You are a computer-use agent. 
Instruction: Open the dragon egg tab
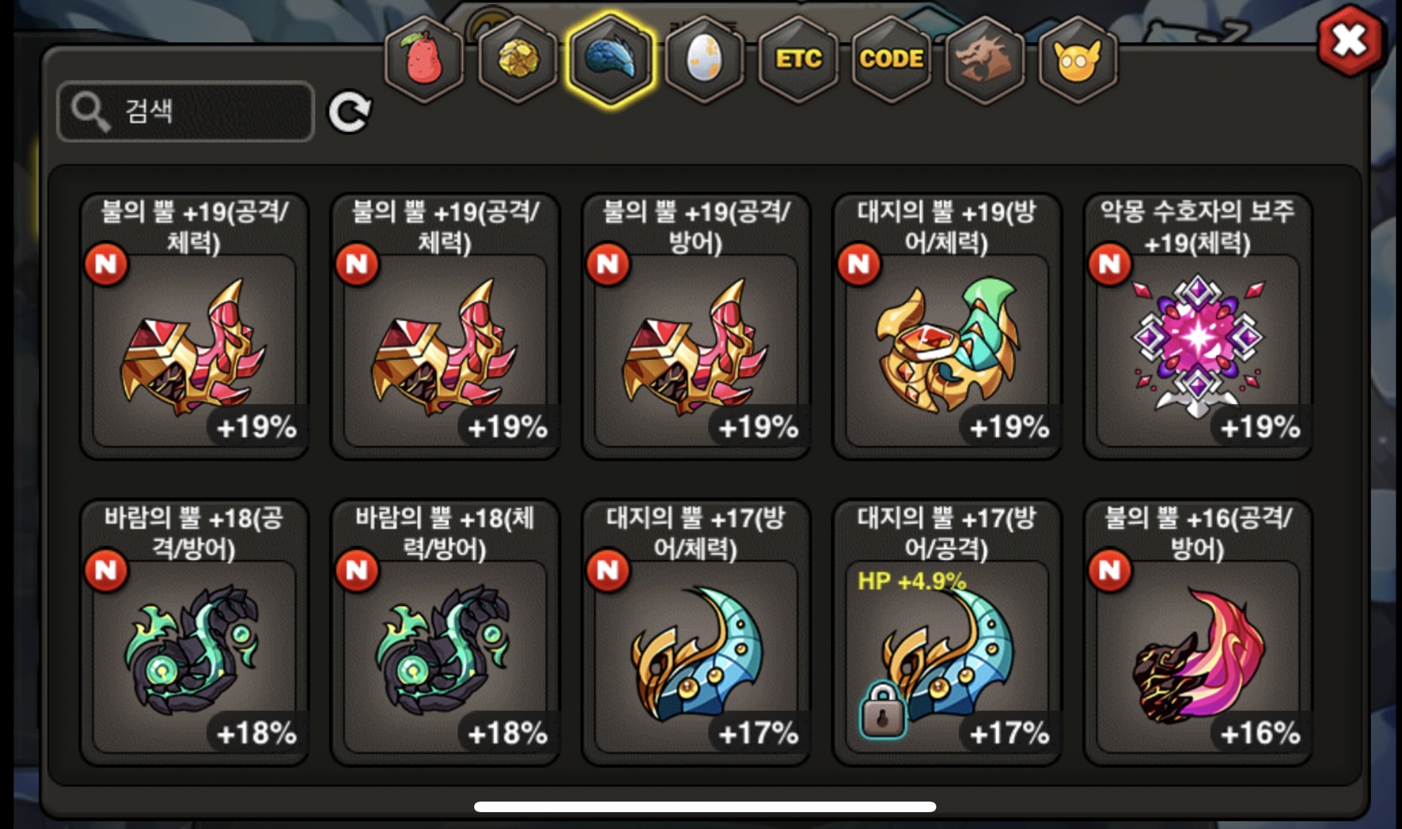[x=704, y=59]
